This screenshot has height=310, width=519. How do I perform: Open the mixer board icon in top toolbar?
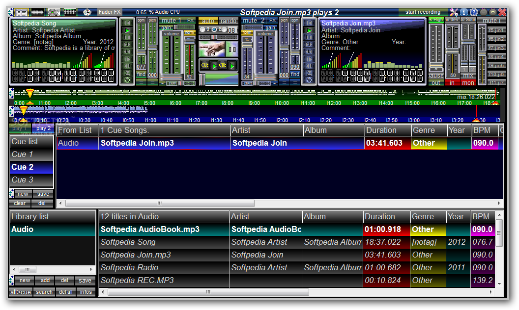coord(70,13)
